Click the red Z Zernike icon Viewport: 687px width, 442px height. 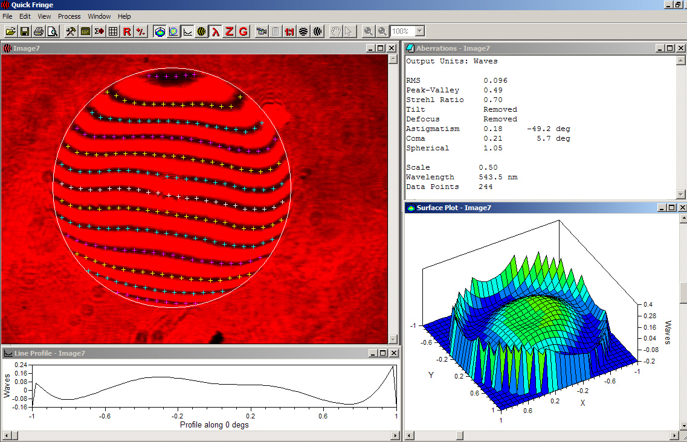click(x=229, y=31)
